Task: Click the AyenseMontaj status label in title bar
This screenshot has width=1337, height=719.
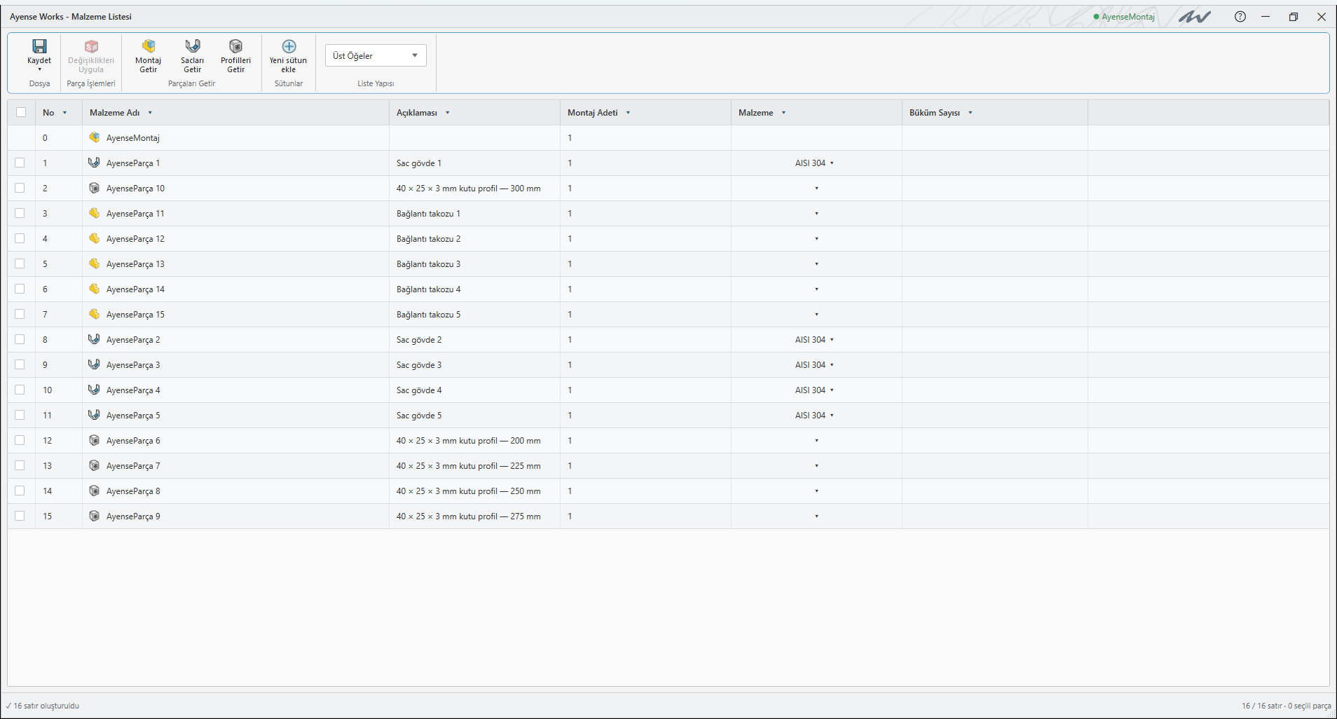Action: 1124,17
